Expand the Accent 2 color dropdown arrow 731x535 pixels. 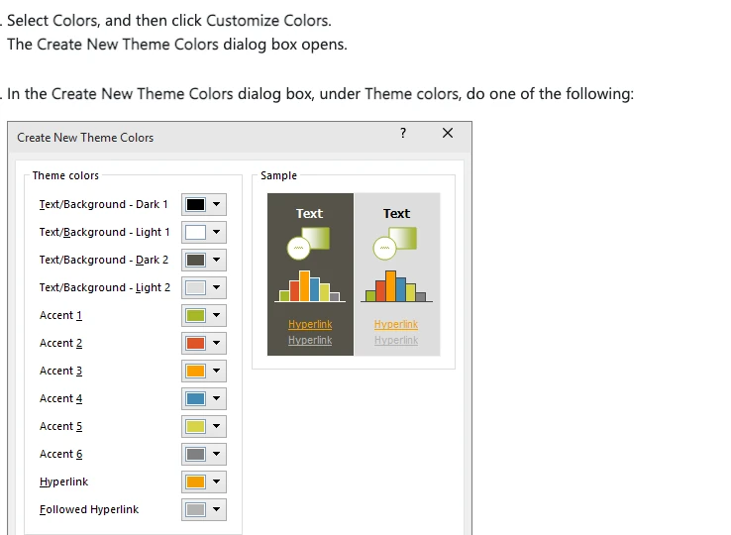[x=216, y=343]
